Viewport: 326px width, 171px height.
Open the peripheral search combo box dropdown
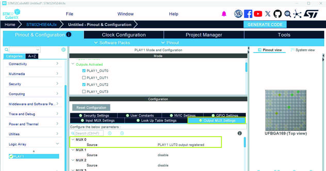(x=38, y=49)
